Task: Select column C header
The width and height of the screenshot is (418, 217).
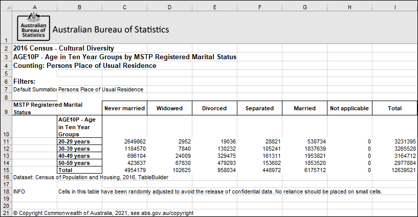Action: [x=124, y=8]
